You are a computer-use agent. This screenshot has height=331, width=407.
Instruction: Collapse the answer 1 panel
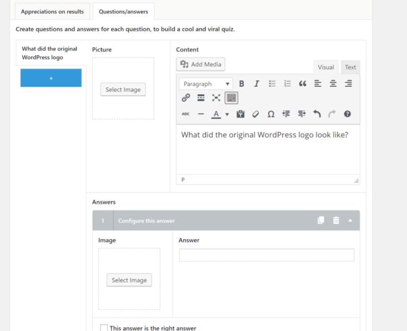(x=350, y=220)
